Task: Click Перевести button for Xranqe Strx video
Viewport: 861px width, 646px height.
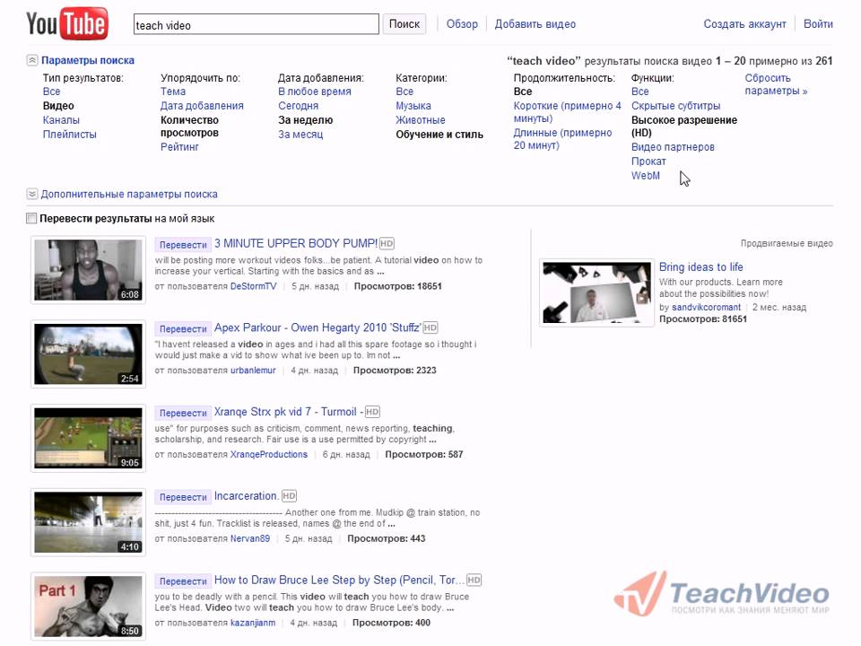Action: point(183,413)
